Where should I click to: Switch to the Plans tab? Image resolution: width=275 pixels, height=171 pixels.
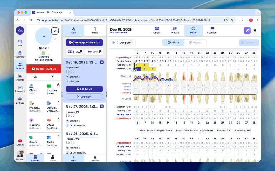click(x=95, y=30)
